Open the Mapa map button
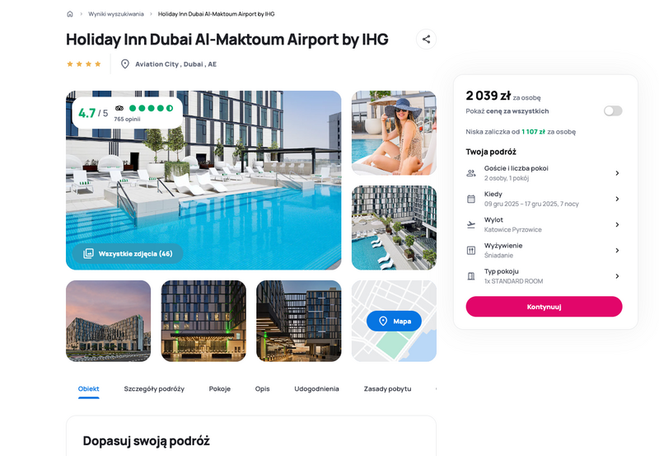This screenshot has height=456, width=659. pos(394,321)
